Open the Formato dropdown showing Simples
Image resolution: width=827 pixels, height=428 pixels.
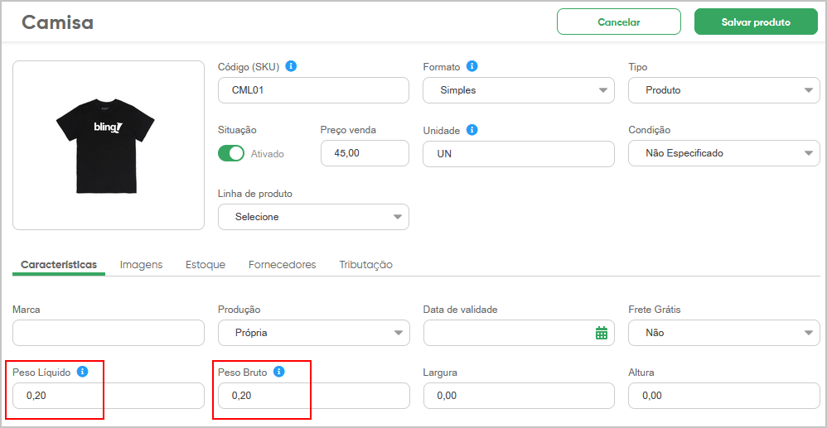[x=519, y=90]
